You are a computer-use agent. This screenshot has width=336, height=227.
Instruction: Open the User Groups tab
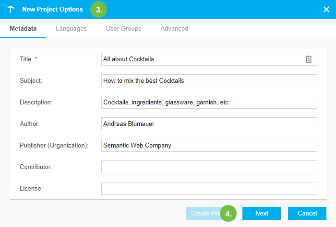123,29
